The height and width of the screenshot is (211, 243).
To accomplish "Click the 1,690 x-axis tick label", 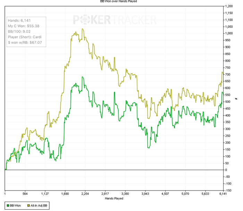I will [65, 194].
